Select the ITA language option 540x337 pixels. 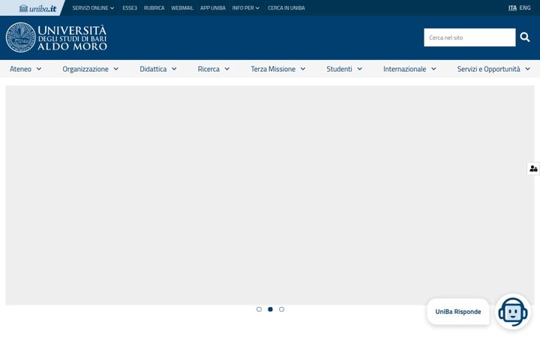tap(512, 7)
